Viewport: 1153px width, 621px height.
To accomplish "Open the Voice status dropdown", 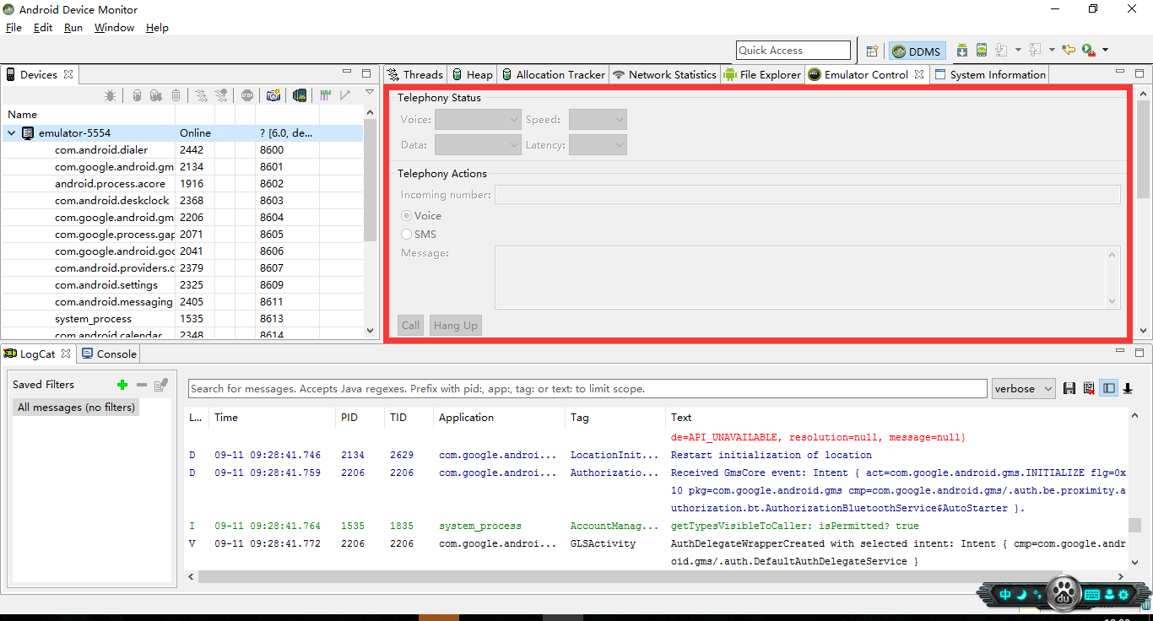I will point(478,120).
